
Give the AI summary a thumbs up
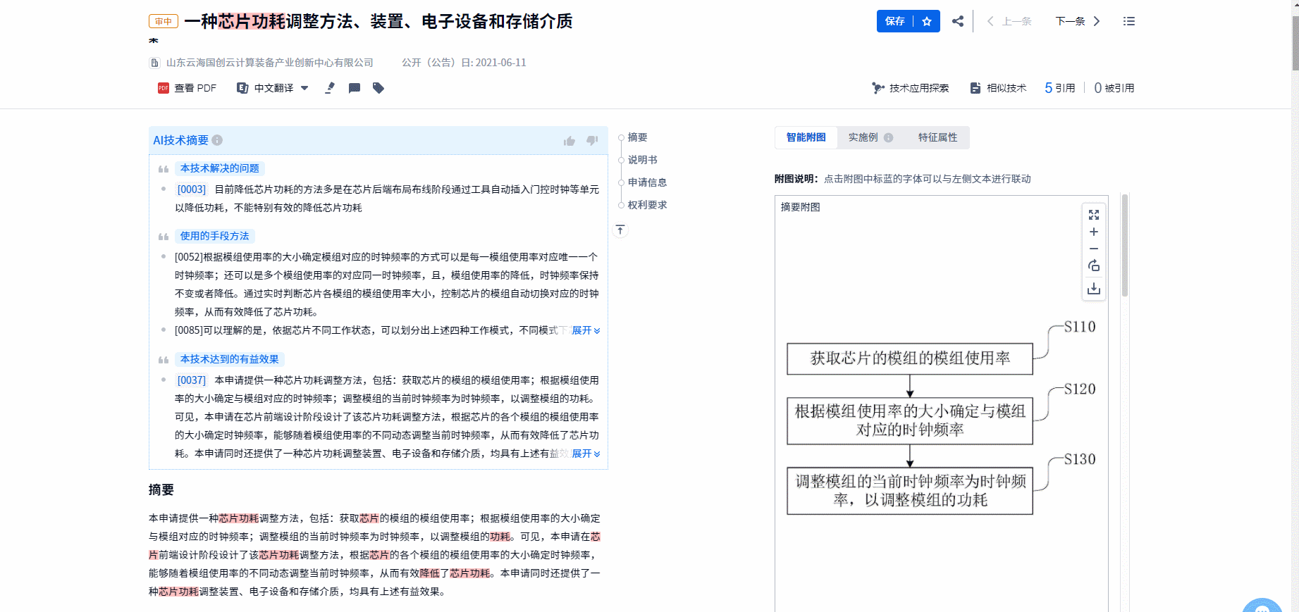coord(570,141)
